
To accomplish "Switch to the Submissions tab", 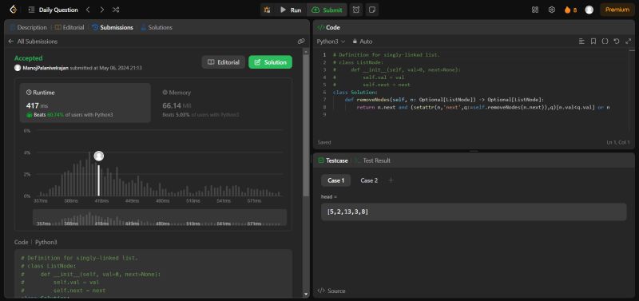I will click(x=113, y=28).
